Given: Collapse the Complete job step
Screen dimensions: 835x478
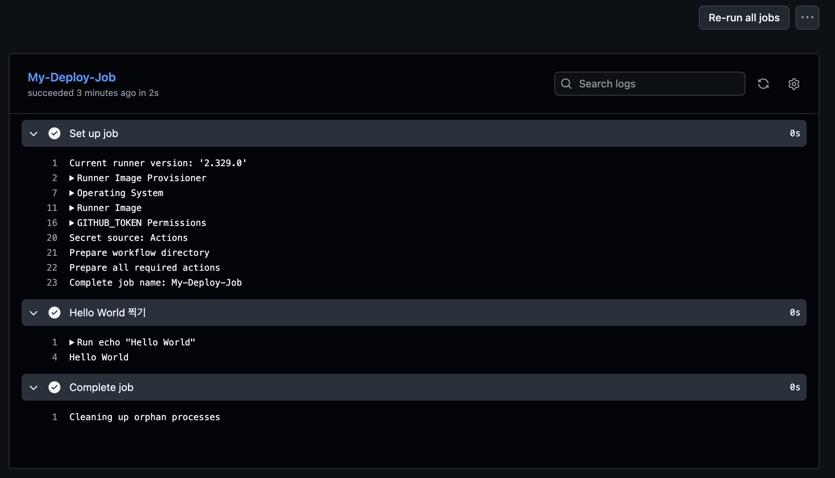Looking at the screenshot, I should [34, 387].
